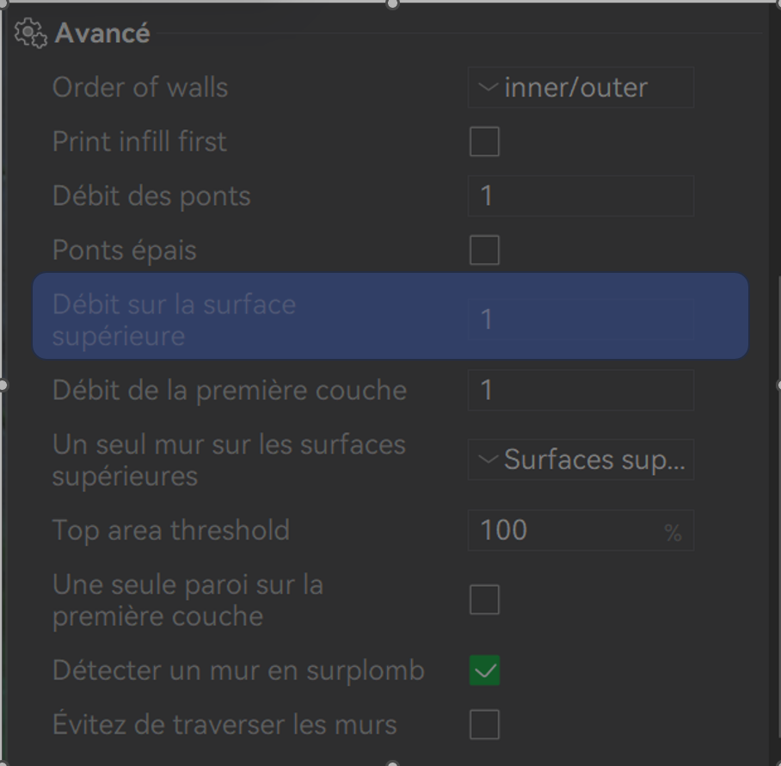The width and height of the screenshot is (781, 766).
Task: Click the Débit sur la surface supérieure field
Action: pyautogui.click(x=581, y=319)
